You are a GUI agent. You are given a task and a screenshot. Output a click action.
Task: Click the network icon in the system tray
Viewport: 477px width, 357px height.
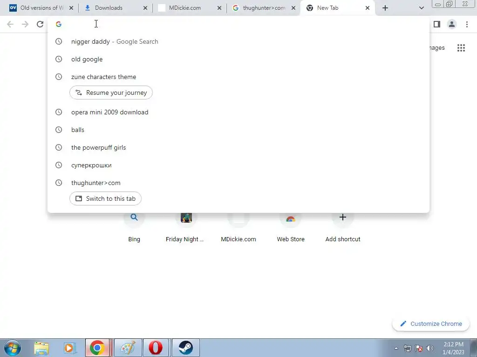point(407,348)
